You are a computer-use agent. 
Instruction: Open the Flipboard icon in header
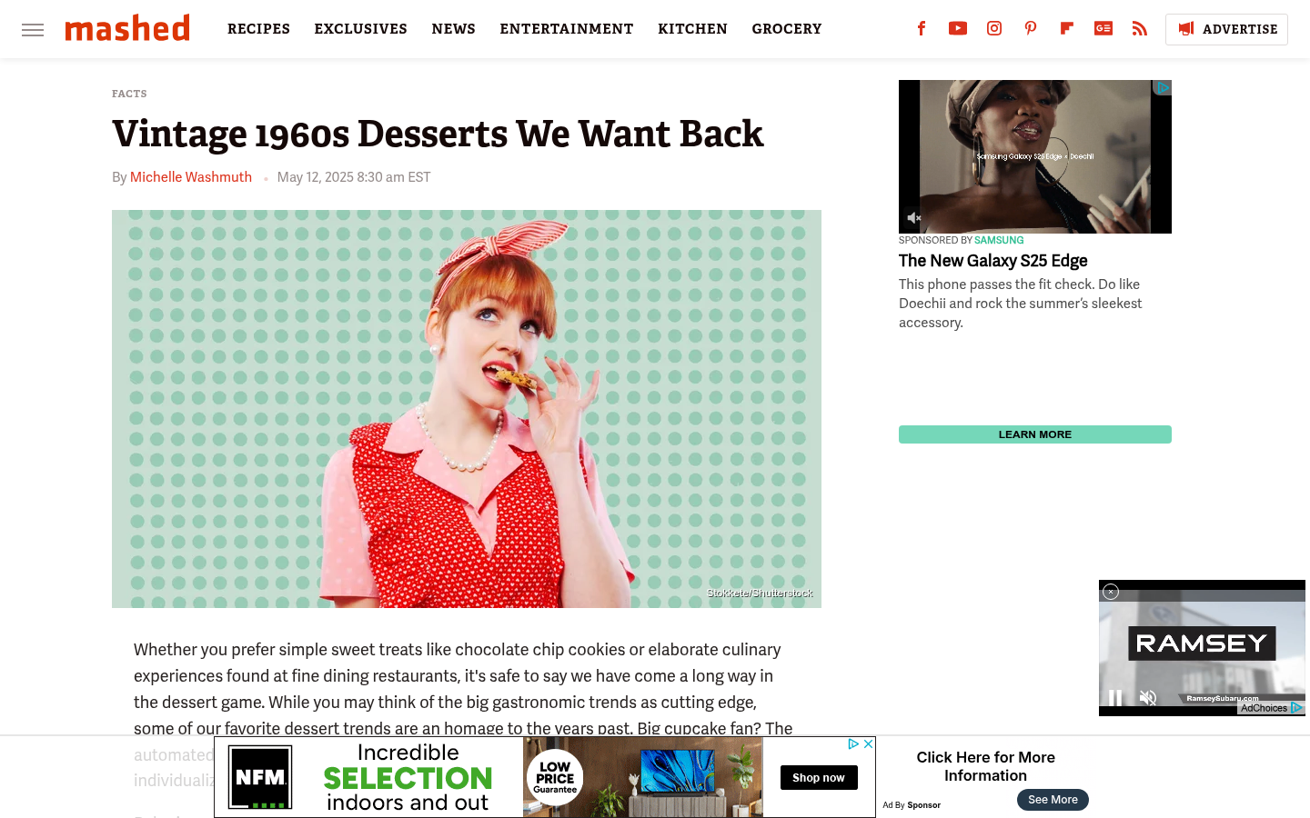[x=1067, y=28]
